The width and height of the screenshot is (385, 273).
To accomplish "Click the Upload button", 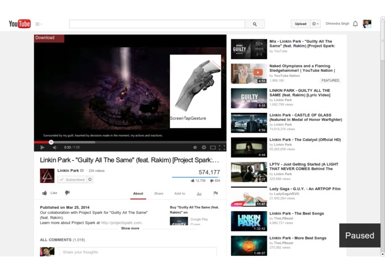I will click(x=301, y=24).
